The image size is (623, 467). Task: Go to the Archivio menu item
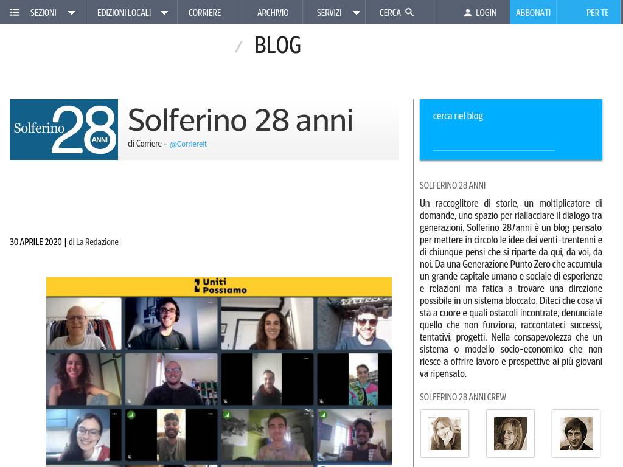(273, 12)
